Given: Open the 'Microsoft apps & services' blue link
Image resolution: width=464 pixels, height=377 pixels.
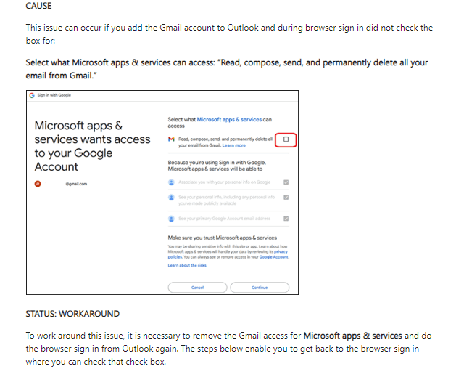Looking at the screenshot, I should (x=229, y=119).
